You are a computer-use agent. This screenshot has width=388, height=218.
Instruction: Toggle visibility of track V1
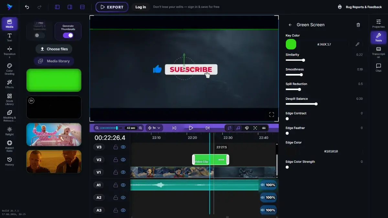point(123,172)
